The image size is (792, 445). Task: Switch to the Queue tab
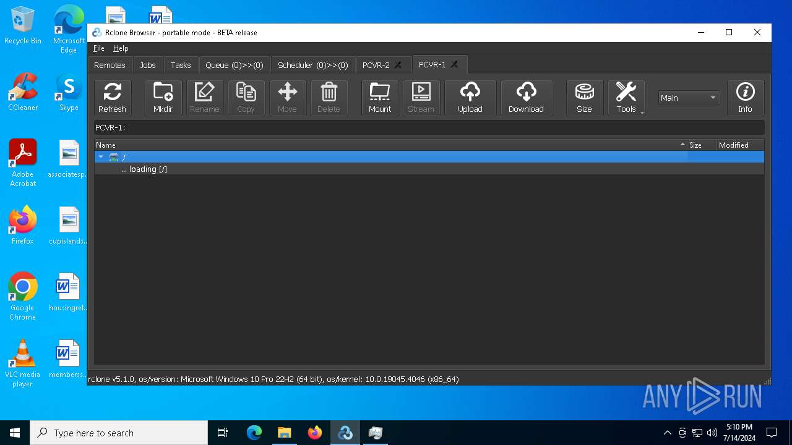coord(235,65)
